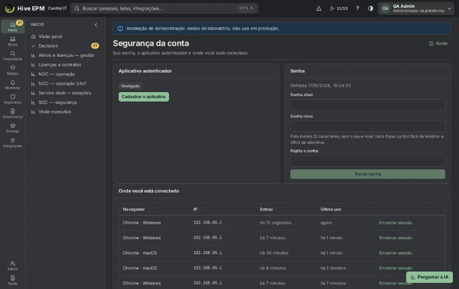Select Decisões in the sidebar

coord(65,46)
